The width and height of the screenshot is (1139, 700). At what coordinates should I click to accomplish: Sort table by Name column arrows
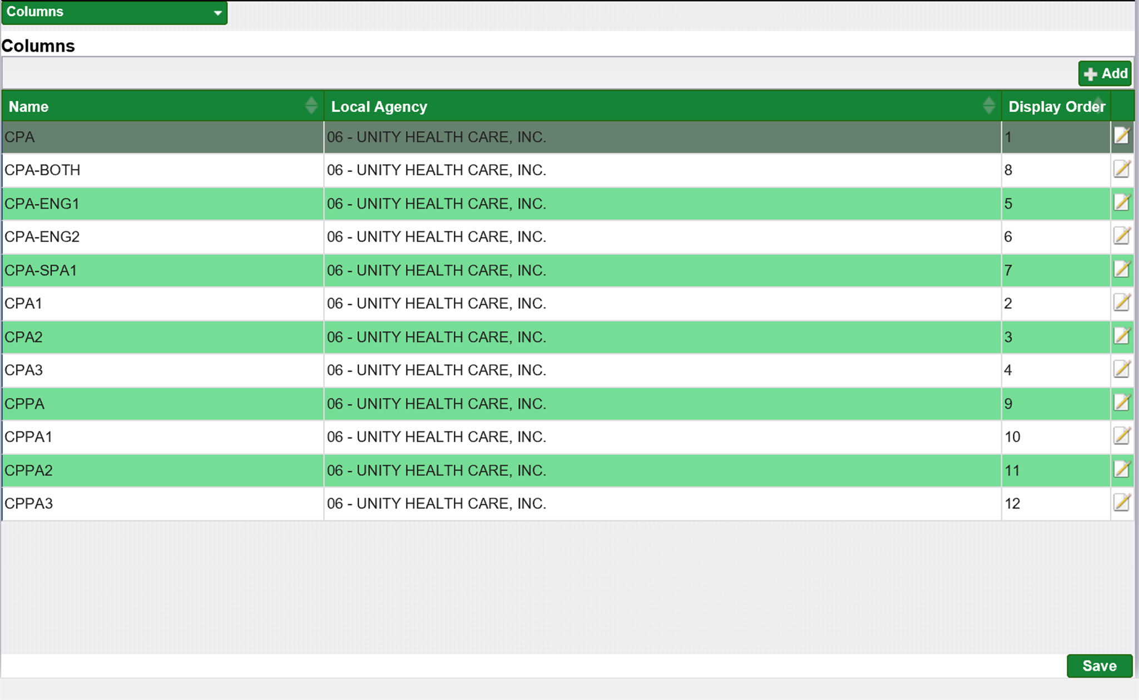(x=311, y=106)
